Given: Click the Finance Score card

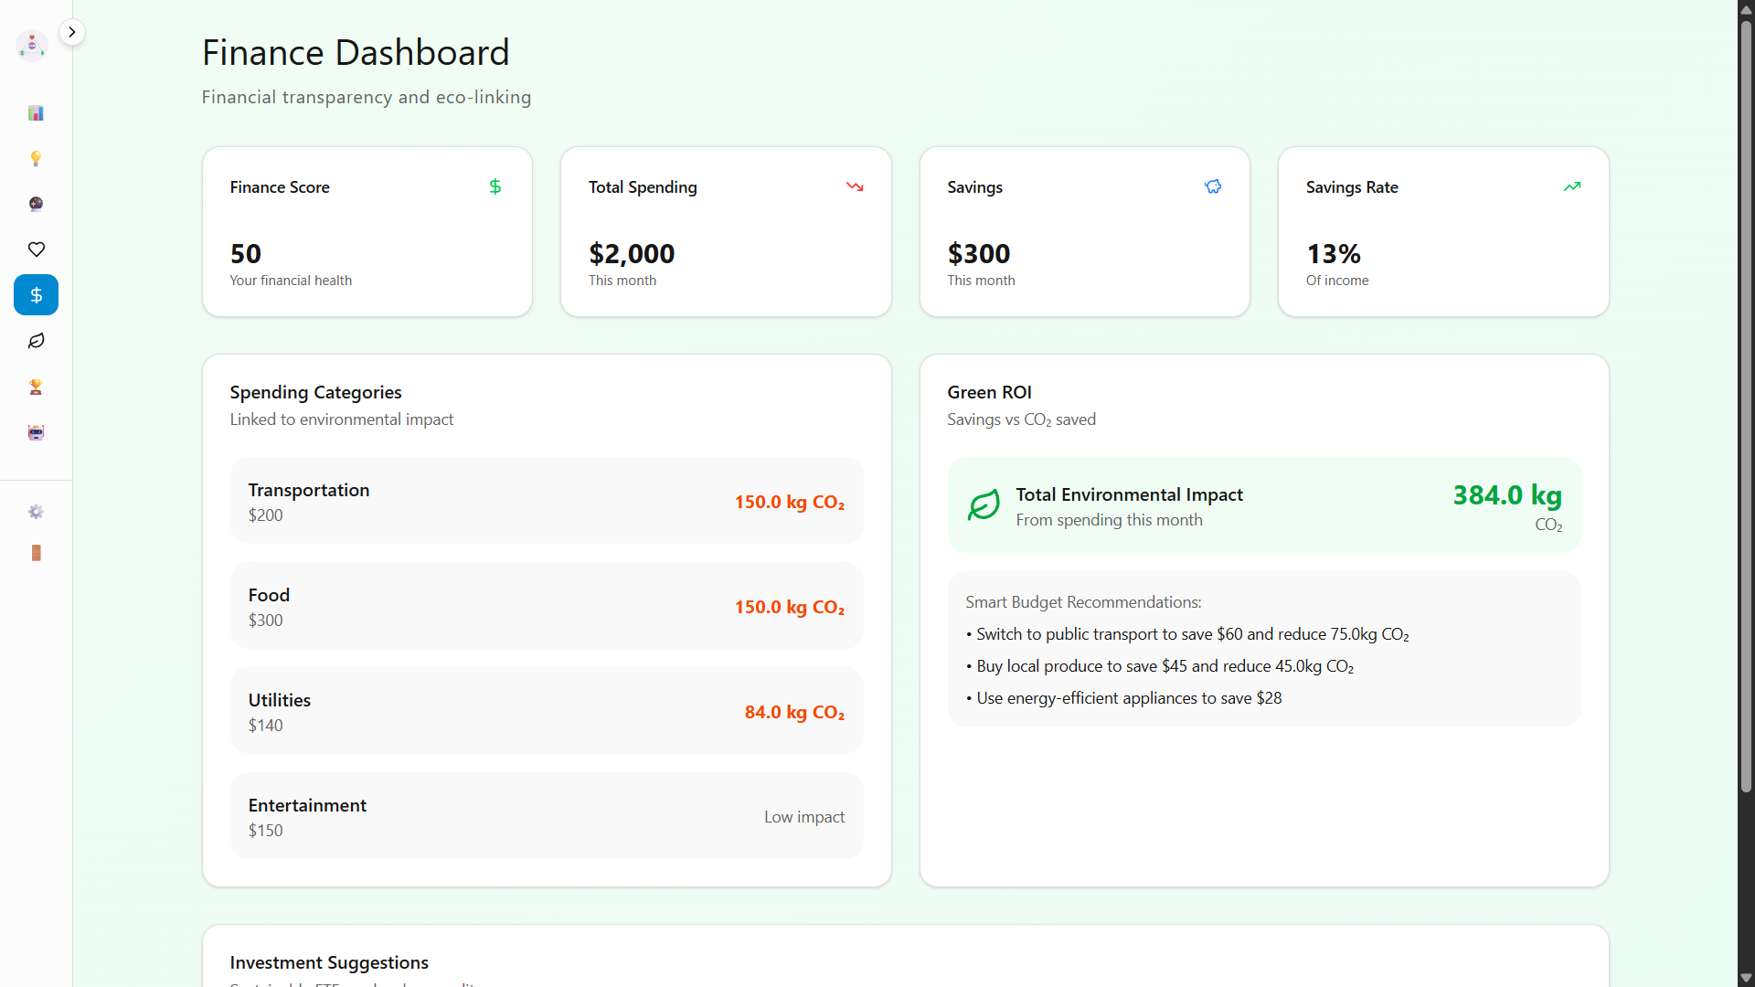Looking at the screenshot, I should click(367, 232).
